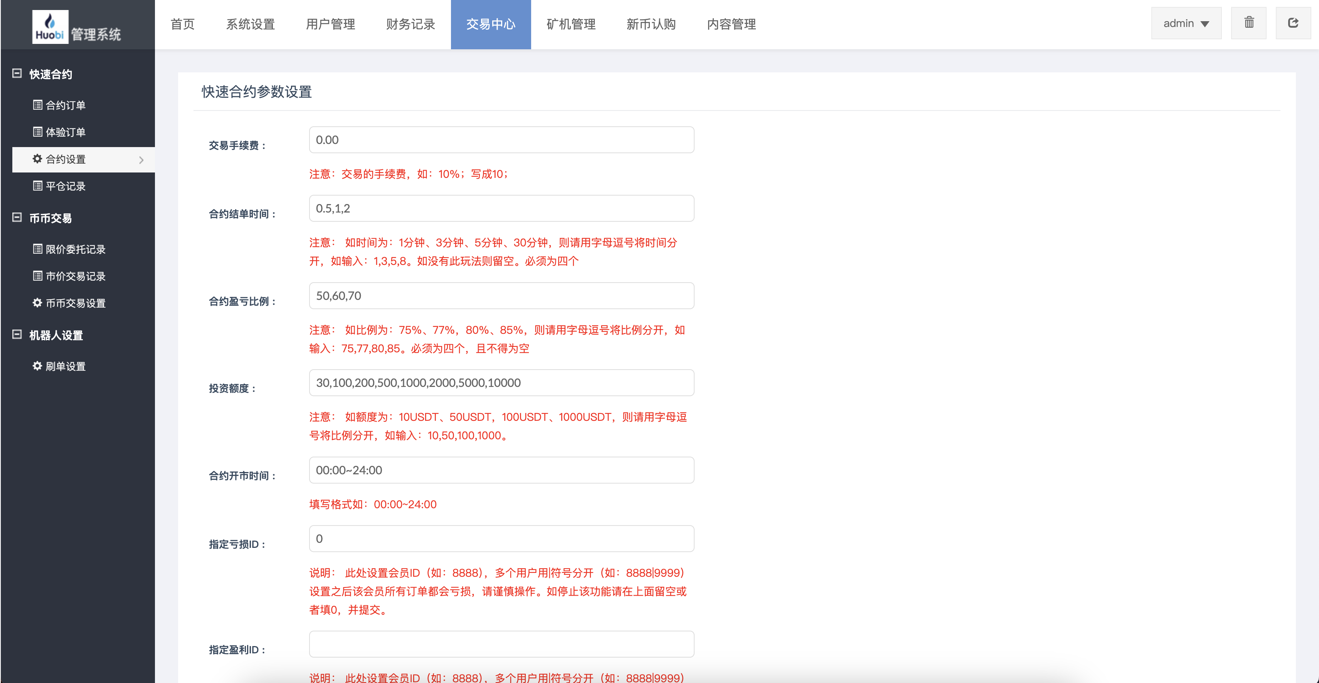Open the 财务记录 section
This screenshot has height=683, width=1319.
coord(410,24)
